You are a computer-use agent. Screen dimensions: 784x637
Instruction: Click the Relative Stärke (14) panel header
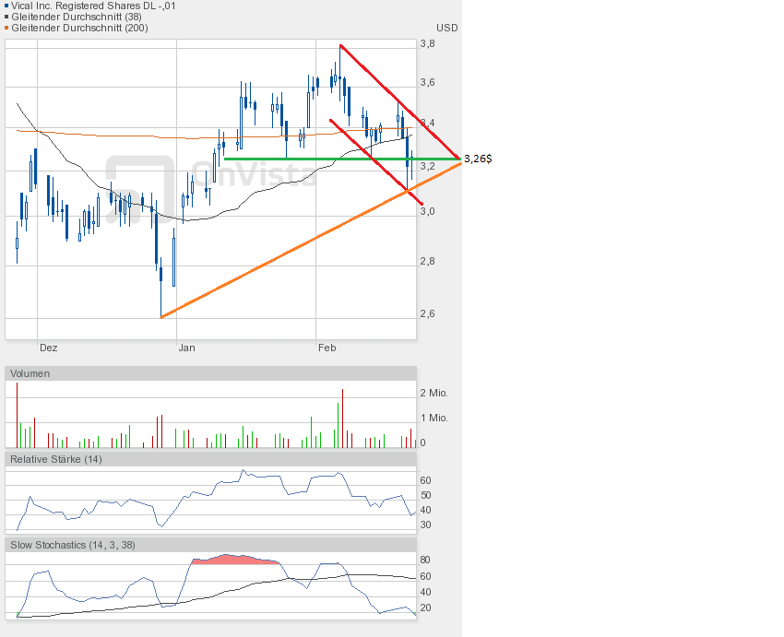(x=55, y=459)
